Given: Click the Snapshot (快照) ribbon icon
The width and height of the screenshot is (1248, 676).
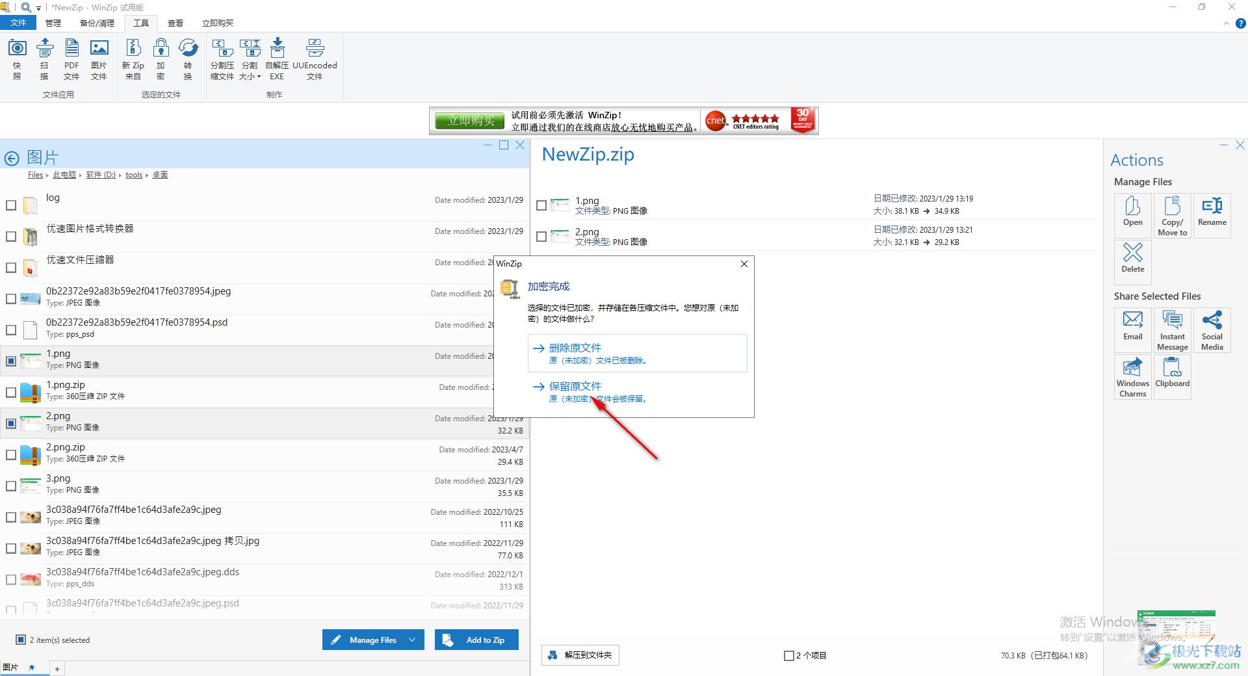Looking at the screenshot, I should coord(17,58).
